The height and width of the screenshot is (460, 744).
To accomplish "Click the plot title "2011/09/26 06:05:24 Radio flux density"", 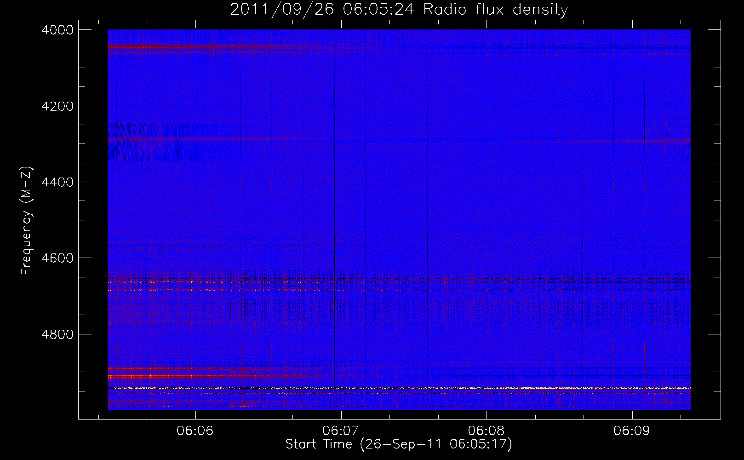I will click(x=399, y=10).
